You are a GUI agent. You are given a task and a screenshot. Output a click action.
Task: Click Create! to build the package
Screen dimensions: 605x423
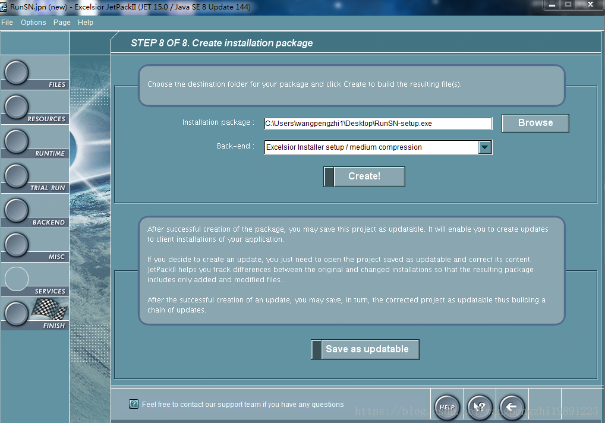(364, 176)
